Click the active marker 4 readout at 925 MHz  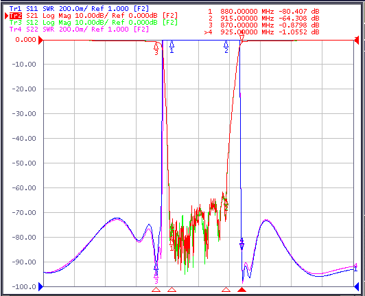[x=262, y=32]
